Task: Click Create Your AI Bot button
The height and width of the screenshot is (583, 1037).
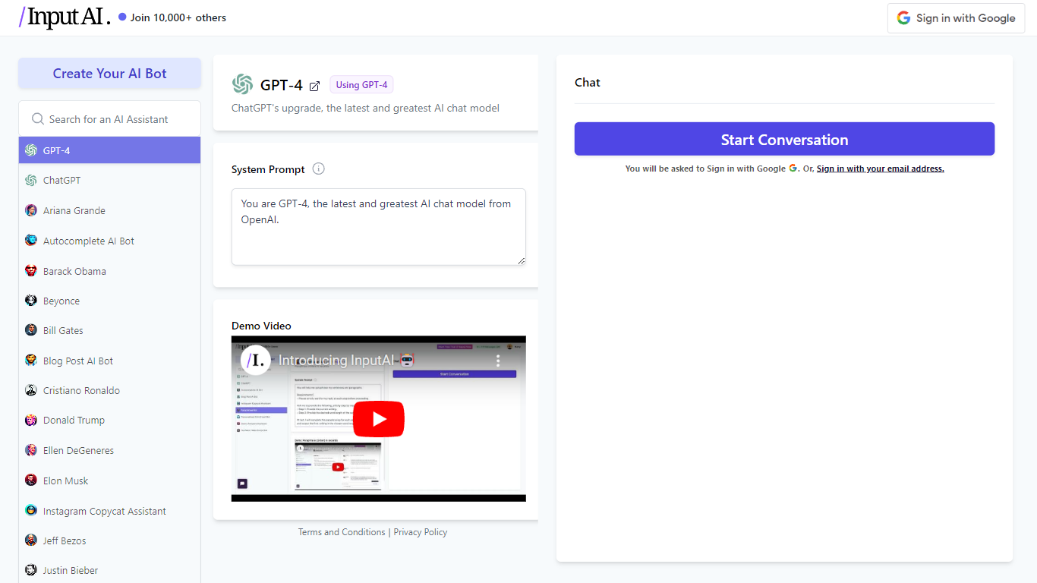Action: pos(110,74)
